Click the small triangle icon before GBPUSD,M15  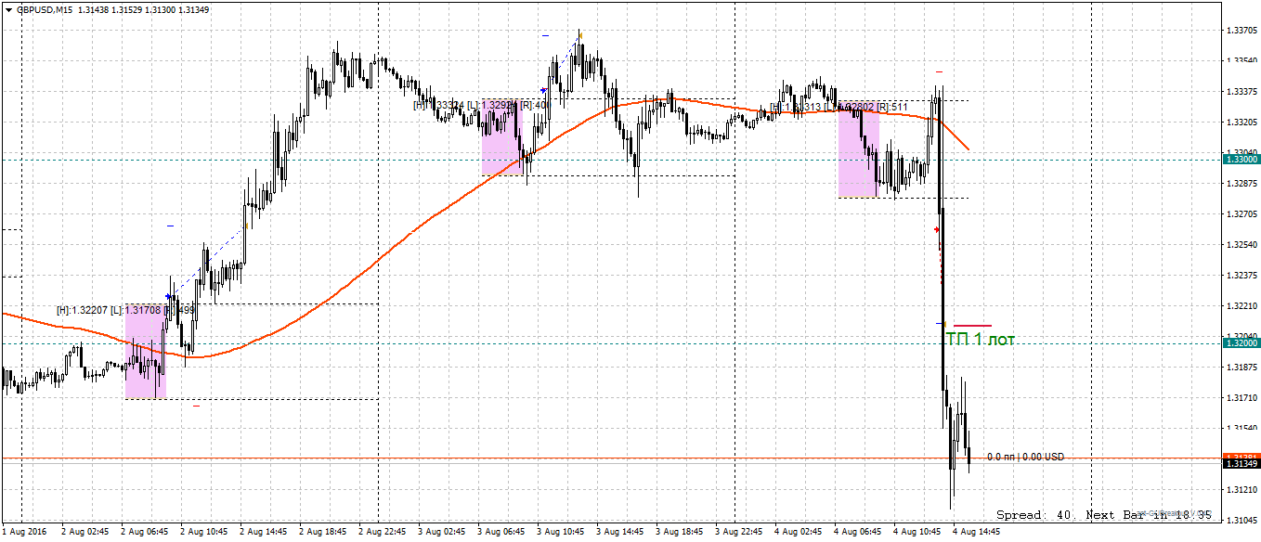(8, 9)
